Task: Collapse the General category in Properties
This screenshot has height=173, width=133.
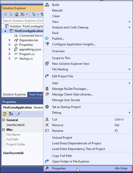Action: coord(4,120)
